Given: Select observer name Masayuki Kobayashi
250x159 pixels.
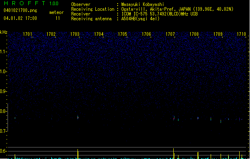Looking at the screenshot, I should point(143,4).
